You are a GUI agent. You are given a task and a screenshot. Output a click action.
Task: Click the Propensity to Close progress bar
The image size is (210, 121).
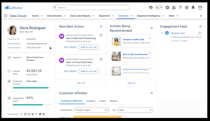[x=32, y=88]
